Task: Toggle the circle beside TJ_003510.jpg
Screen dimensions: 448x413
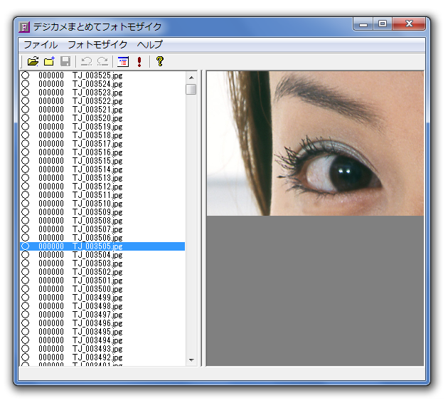Action: tap(26, 204)
